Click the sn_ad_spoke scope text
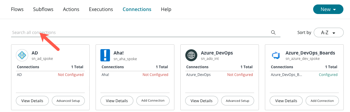This screenshot has height=112, width=350. coord(42,59)
